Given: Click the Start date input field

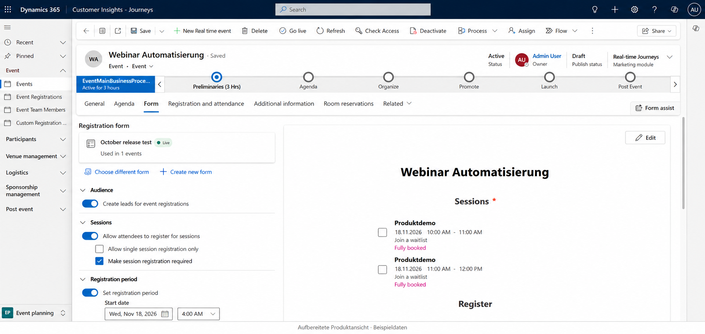Looking at the screenshot, I should coord(139,314).
